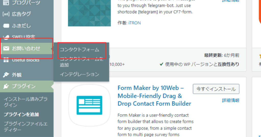Click the [ad] icon beside 広告タグ
Screen dimensions: 261x137
pyautogui.click(x=6, y=14)
